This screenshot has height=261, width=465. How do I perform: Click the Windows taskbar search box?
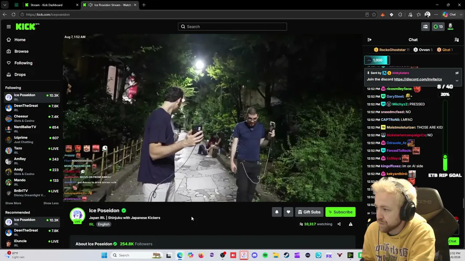[x=137, y=255]
